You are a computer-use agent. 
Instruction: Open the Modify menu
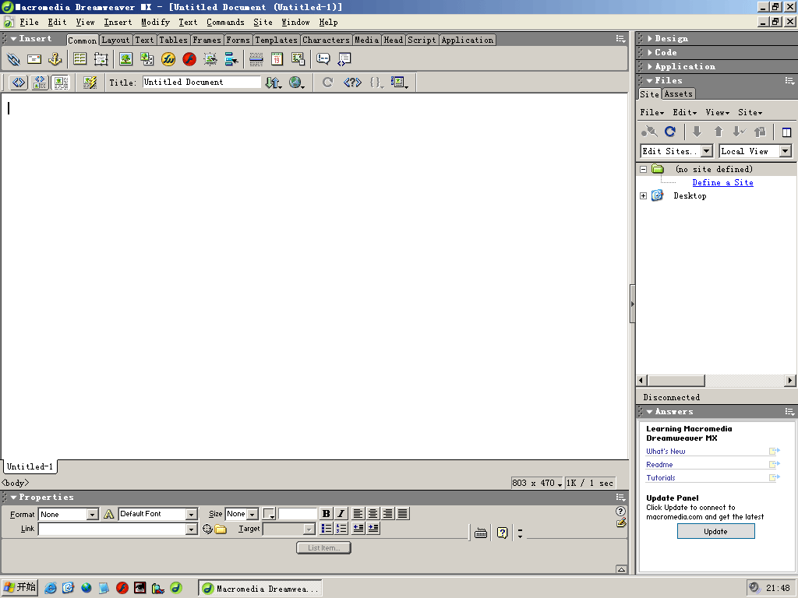pos(155,23)
